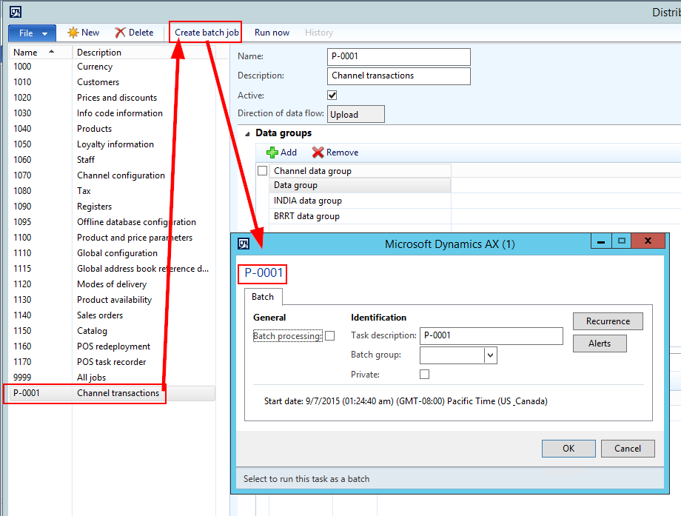The image size is (681, 516).
Task: Select the INDIA data group row
Action: (x=360, y=201)
